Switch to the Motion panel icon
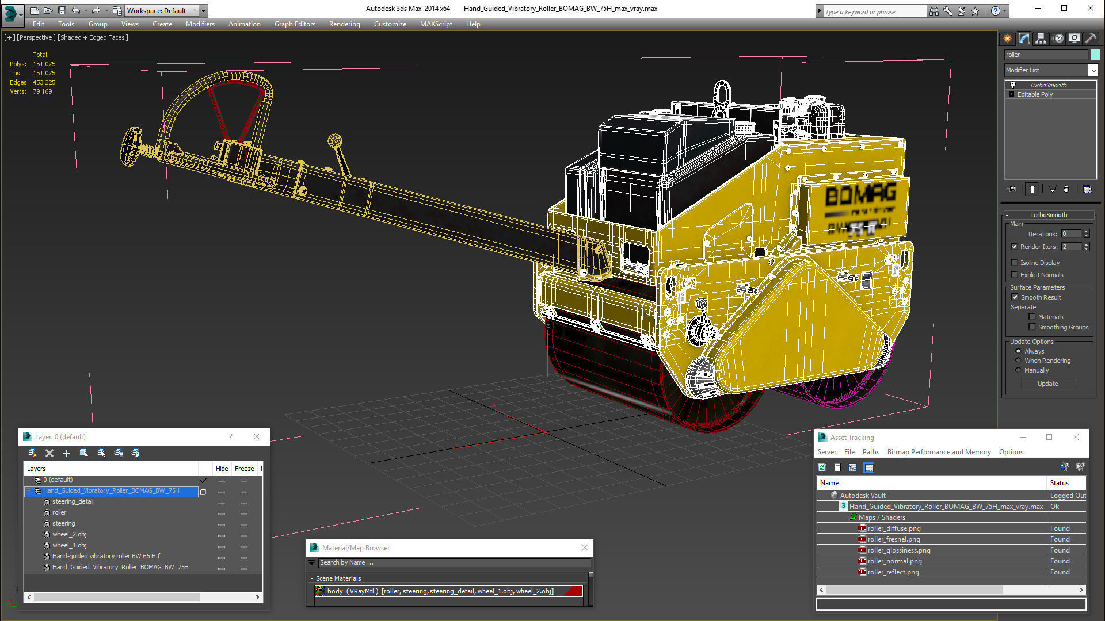This screenshot has height=621, width=1105. pos(1058,39)
